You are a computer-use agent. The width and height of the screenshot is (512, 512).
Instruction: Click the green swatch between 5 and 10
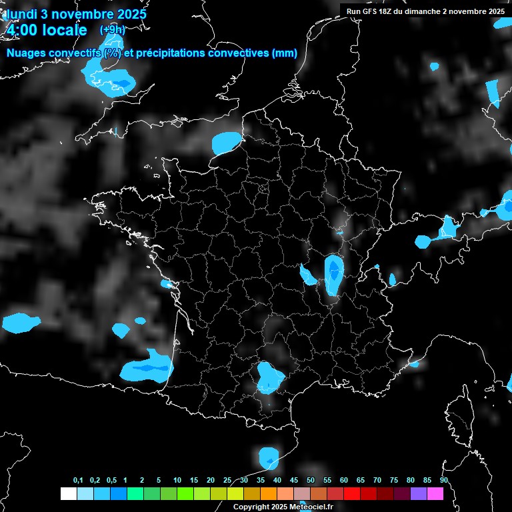click(169, 493)
